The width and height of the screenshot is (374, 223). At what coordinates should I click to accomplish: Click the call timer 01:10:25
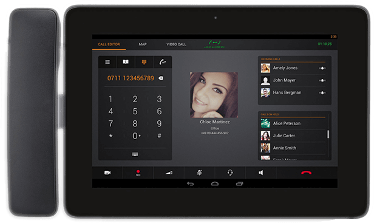point(325,44)
